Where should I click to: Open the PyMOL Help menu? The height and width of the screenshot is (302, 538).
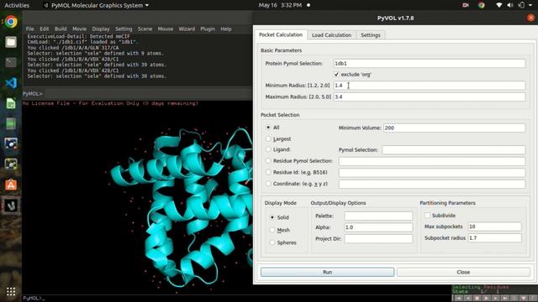[226, 29]
